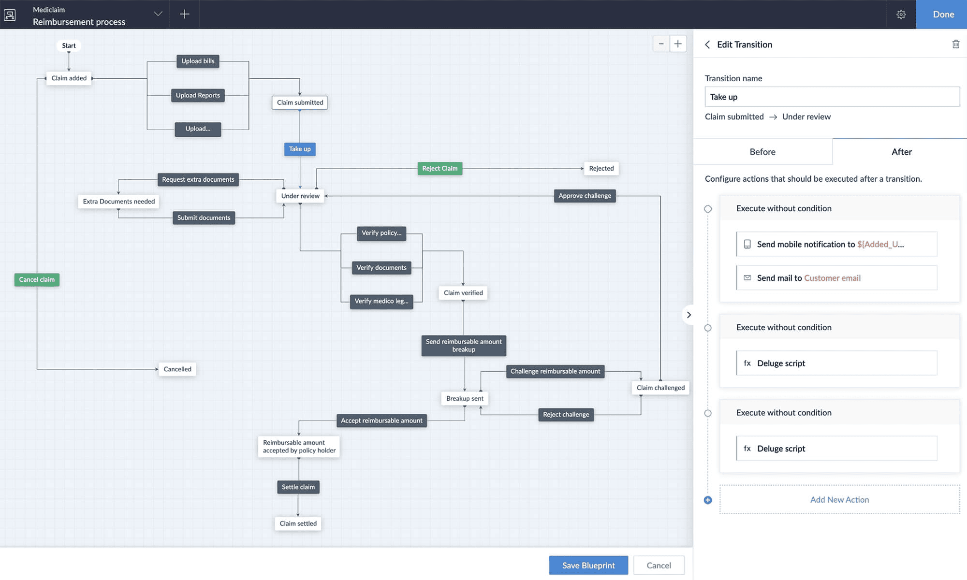Click Add New Action
Viewport: 967px width, 580px height.
pyautogui.click(x=840, y=499)
